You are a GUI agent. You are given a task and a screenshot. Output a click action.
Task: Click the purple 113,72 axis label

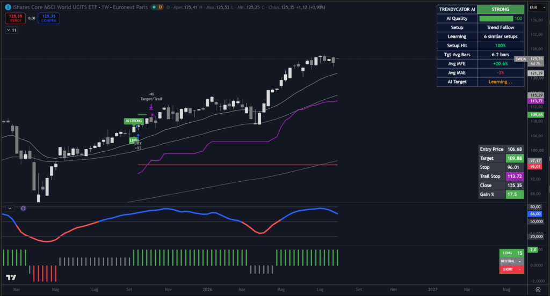coord(537,101)
